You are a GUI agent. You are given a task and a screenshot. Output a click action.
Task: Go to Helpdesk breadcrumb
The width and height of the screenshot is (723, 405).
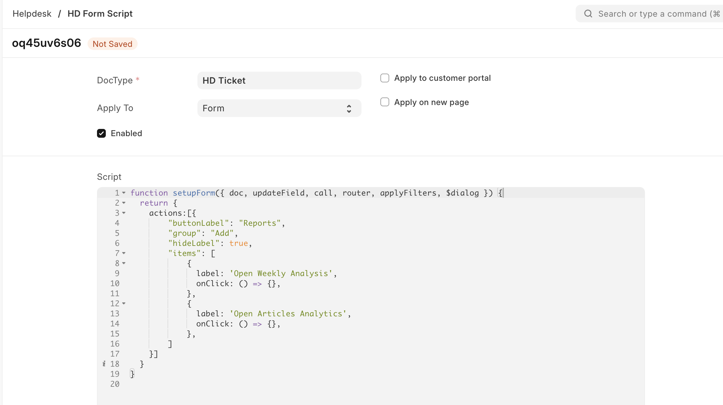(32, 14)
